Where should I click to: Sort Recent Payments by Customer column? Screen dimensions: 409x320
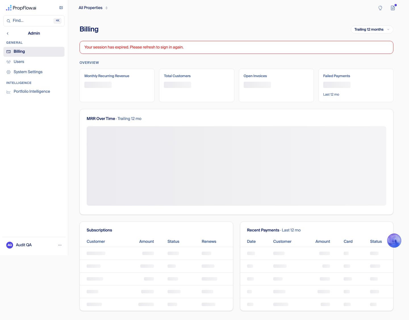282,242
